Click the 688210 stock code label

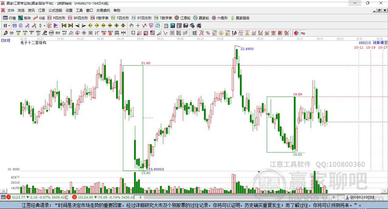tap(365, 43)
